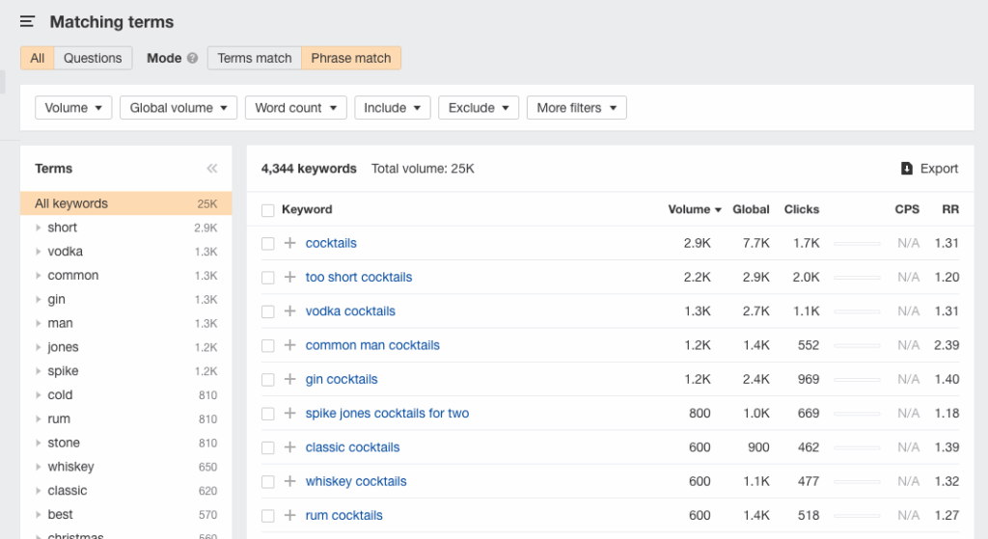Select the 'classic' term in Terms list
The height and width of the screenshot is (539, 988).
tap(68, 491)
